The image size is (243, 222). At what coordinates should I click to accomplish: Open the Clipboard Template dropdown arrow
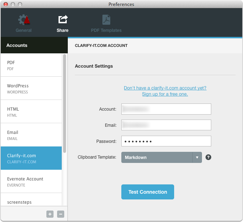coord(197,157)
